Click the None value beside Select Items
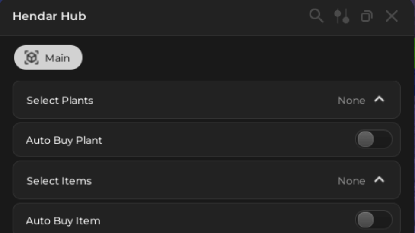Viewport: 415px width, 233px height. coord(351,181)
